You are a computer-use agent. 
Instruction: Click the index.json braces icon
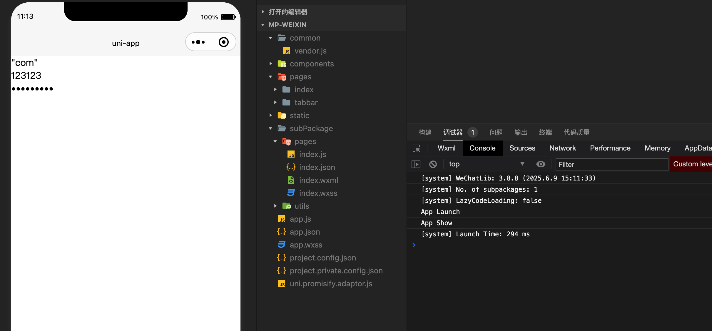point(291,167)
